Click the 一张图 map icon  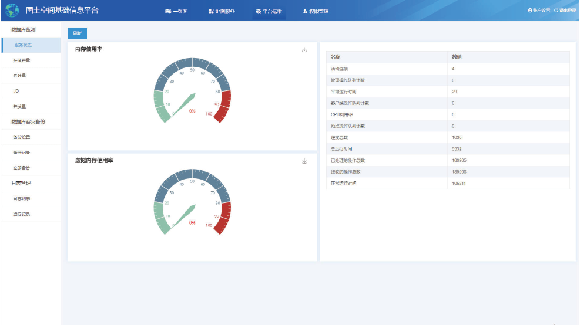pos(168,11)
